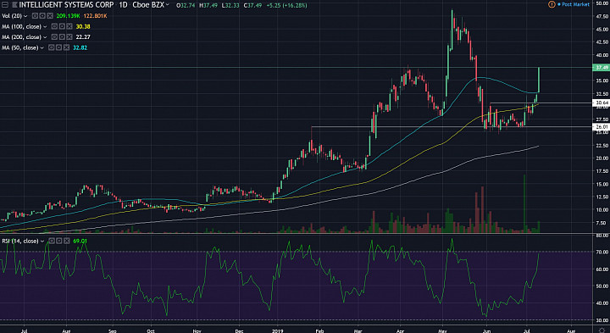This screenshot has width=610, height=333.
Task: Open chart settings gear at bottom right
Action: 602,330
